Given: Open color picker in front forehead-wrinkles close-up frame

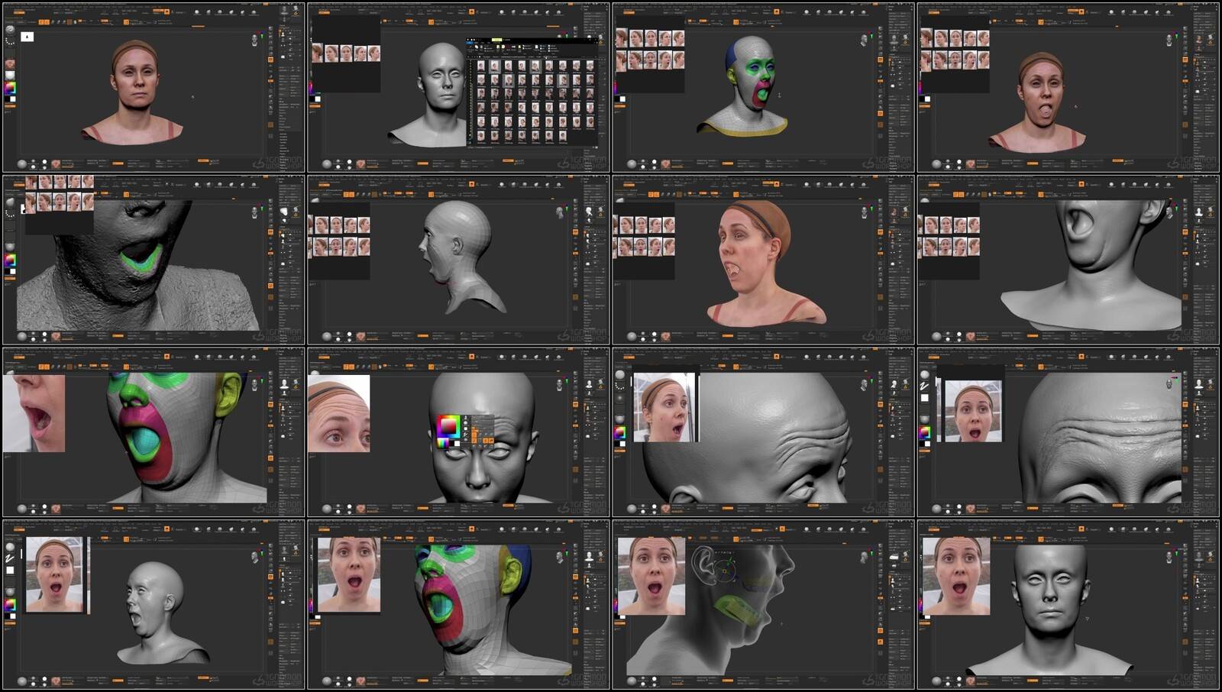Looking at the screenshot, I should [925, 433].
